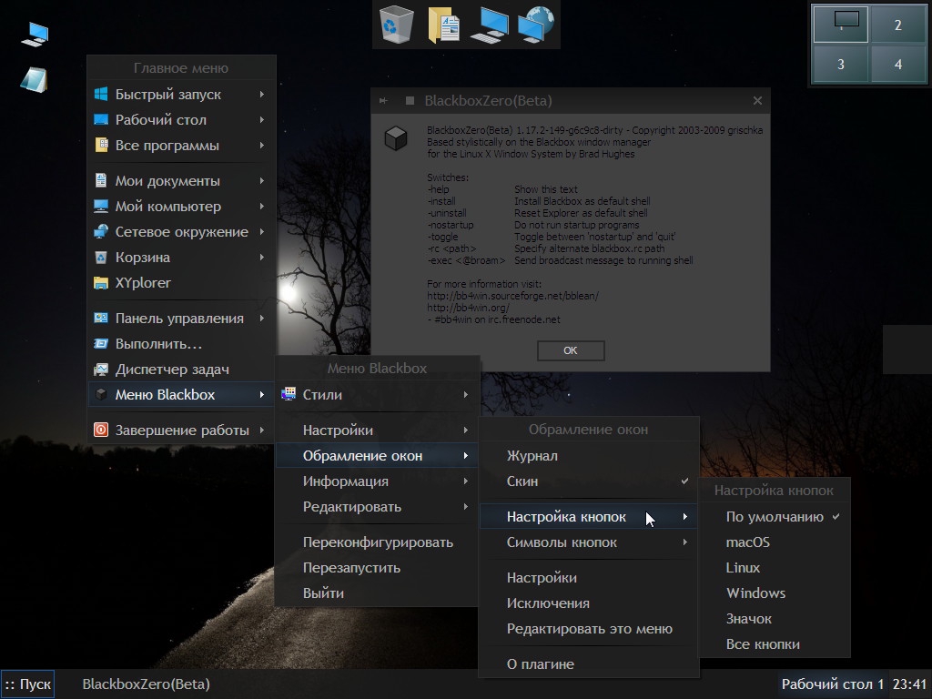932x699 pixels.
Task: Expand the Информация submenu arrow
Action: click(x=466, y=481)
